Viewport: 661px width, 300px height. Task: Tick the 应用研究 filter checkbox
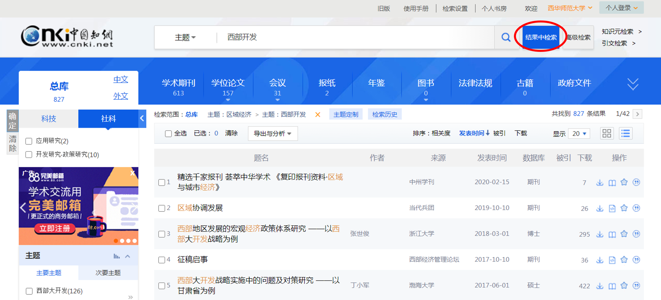tap(29, 141)
